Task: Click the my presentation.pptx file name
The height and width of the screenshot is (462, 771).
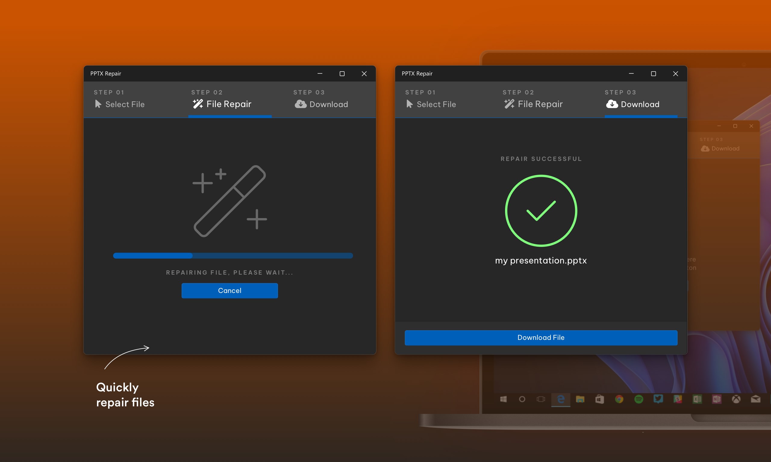Action: click(x=541, y=260)
